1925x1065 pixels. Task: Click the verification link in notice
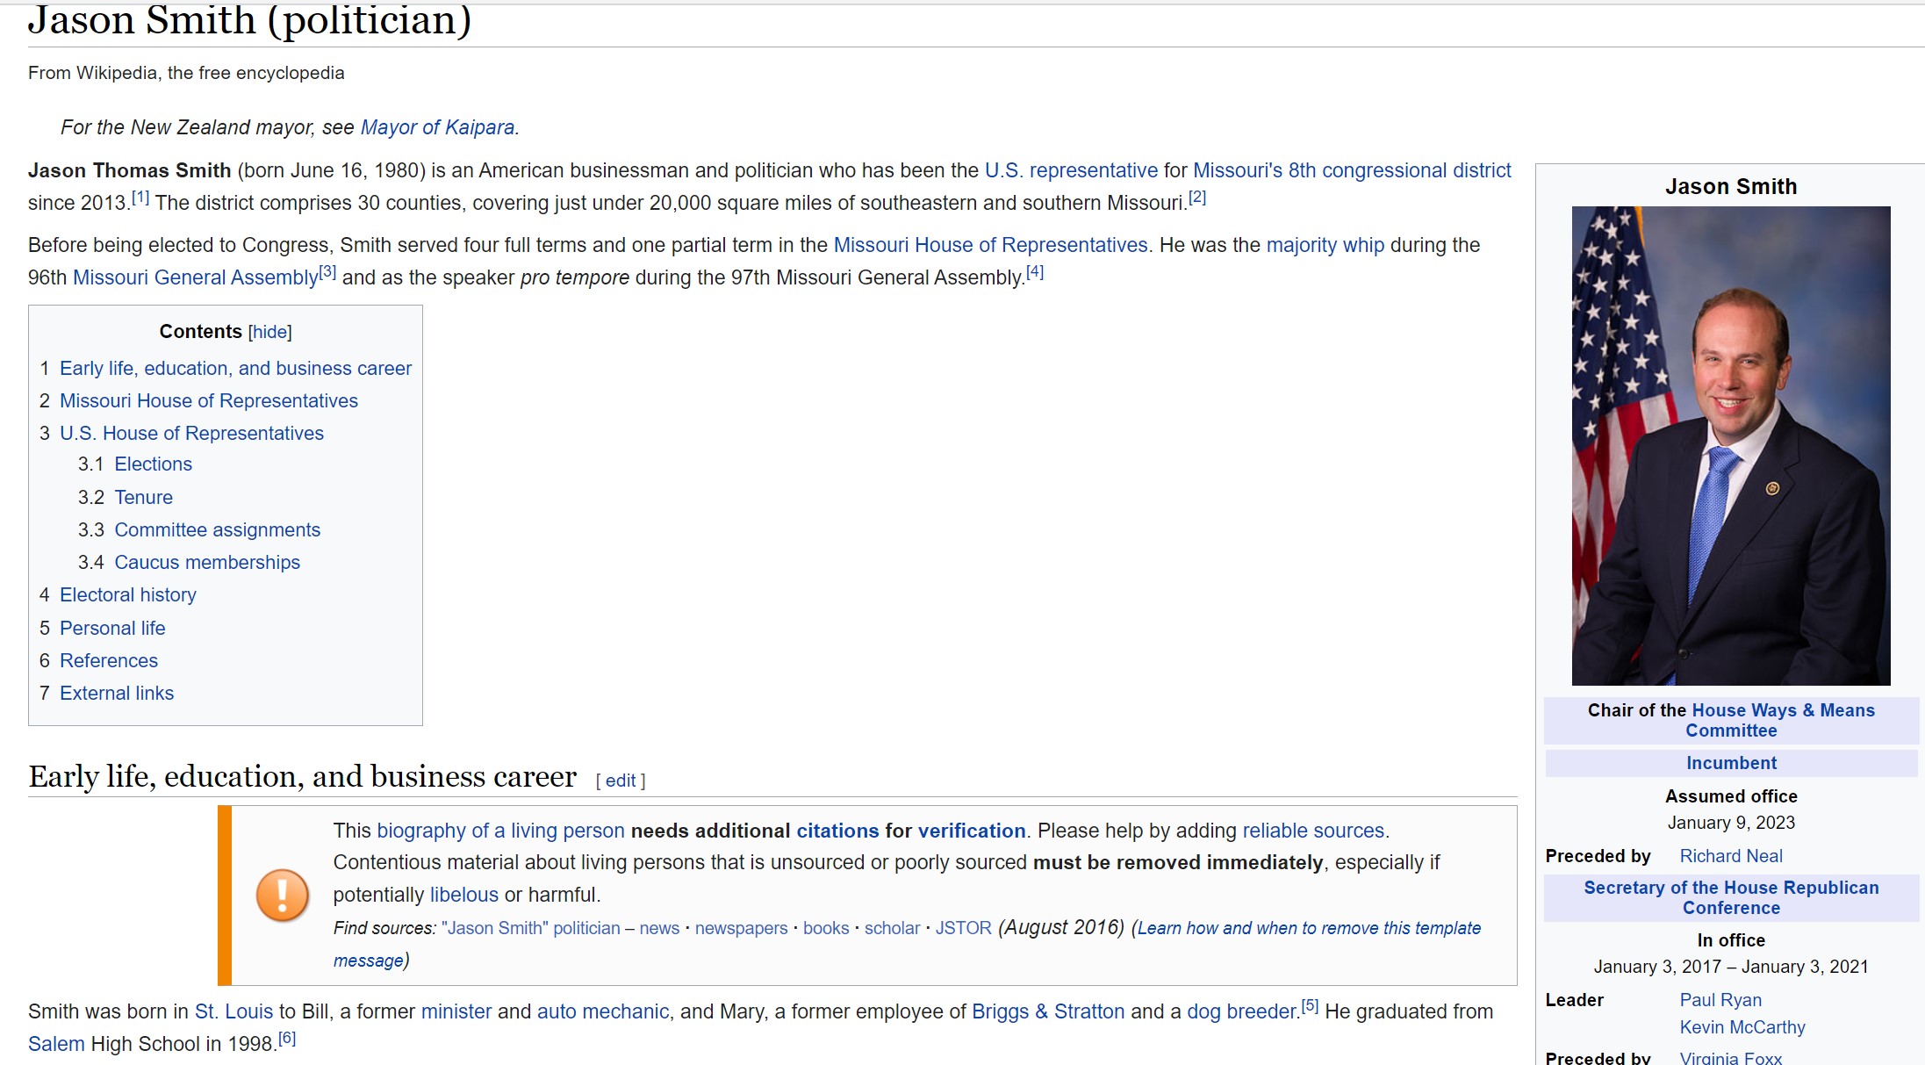click(972, 831)
